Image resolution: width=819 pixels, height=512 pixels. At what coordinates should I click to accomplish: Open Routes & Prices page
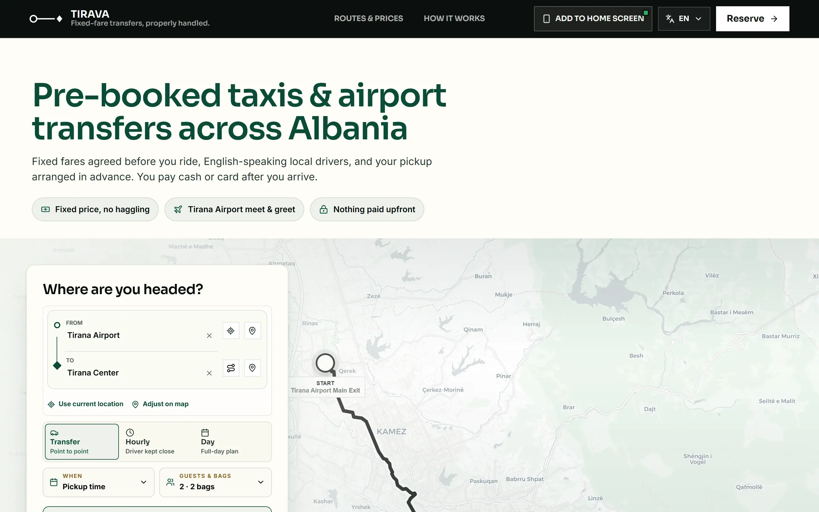[368, 18]
